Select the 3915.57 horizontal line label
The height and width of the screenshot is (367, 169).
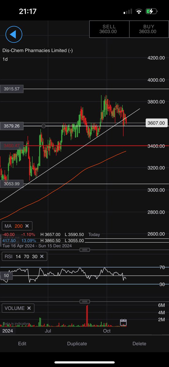(12, 89)
